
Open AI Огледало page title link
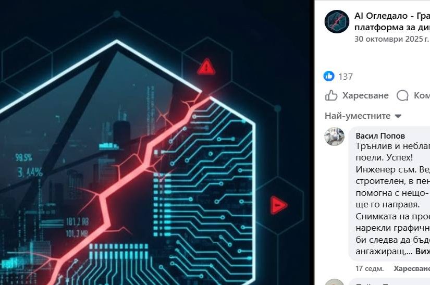click(392, 21)
